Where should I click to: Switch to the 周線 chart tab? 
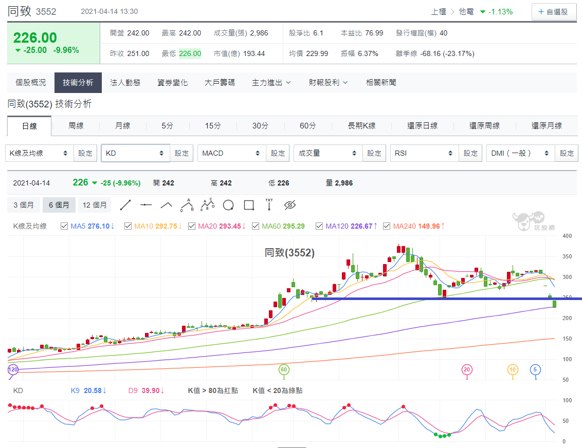point(76,126)
